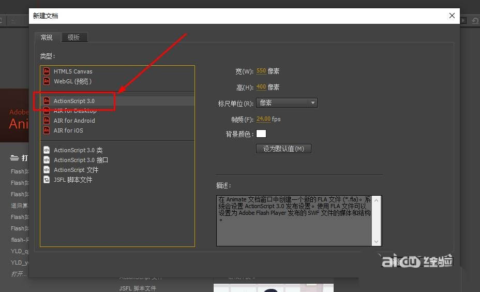
Task: Switch to the 常规 tab
Action: coord(47,37)
